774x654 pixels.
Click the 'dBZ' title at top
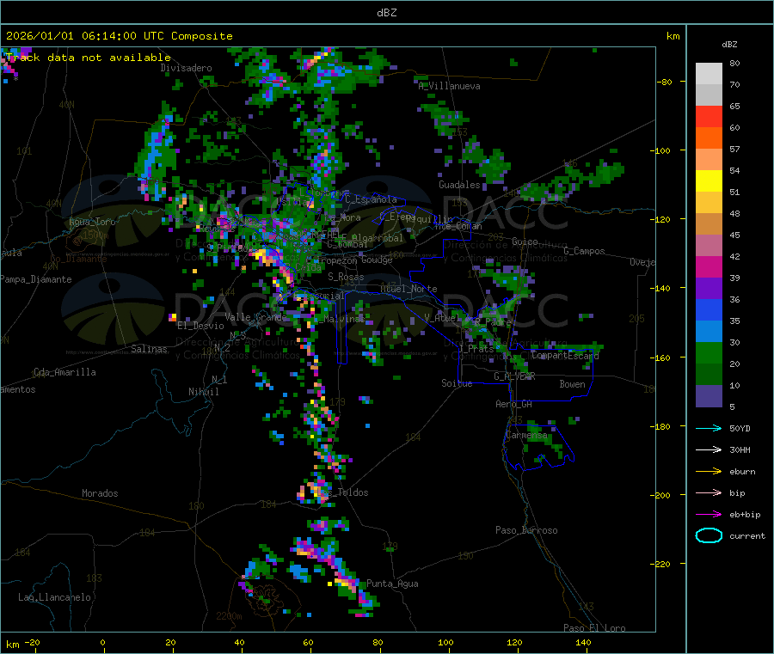[386, 13]
